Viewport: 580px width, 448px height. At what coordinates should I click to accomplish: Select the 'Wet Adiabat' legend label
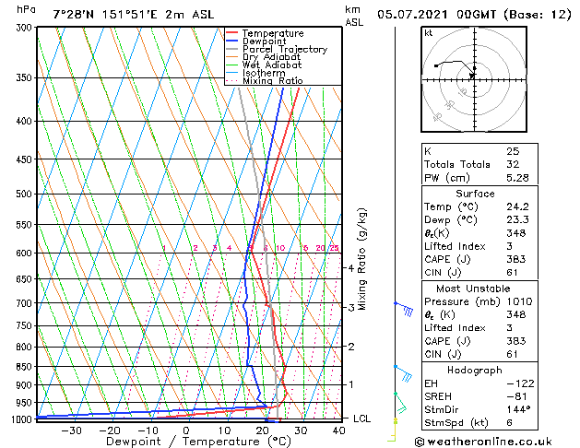272,65
